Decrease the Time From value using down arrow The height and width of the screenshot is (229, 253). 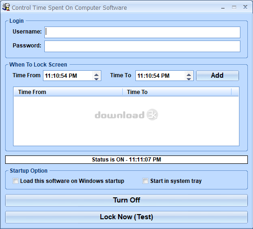coord(96,78)
